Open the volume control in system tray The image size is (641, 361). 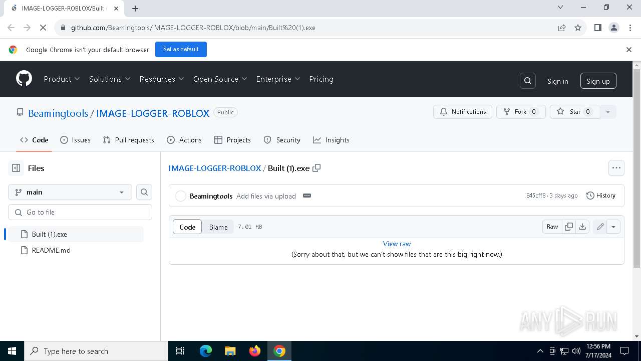coord(576,351)
